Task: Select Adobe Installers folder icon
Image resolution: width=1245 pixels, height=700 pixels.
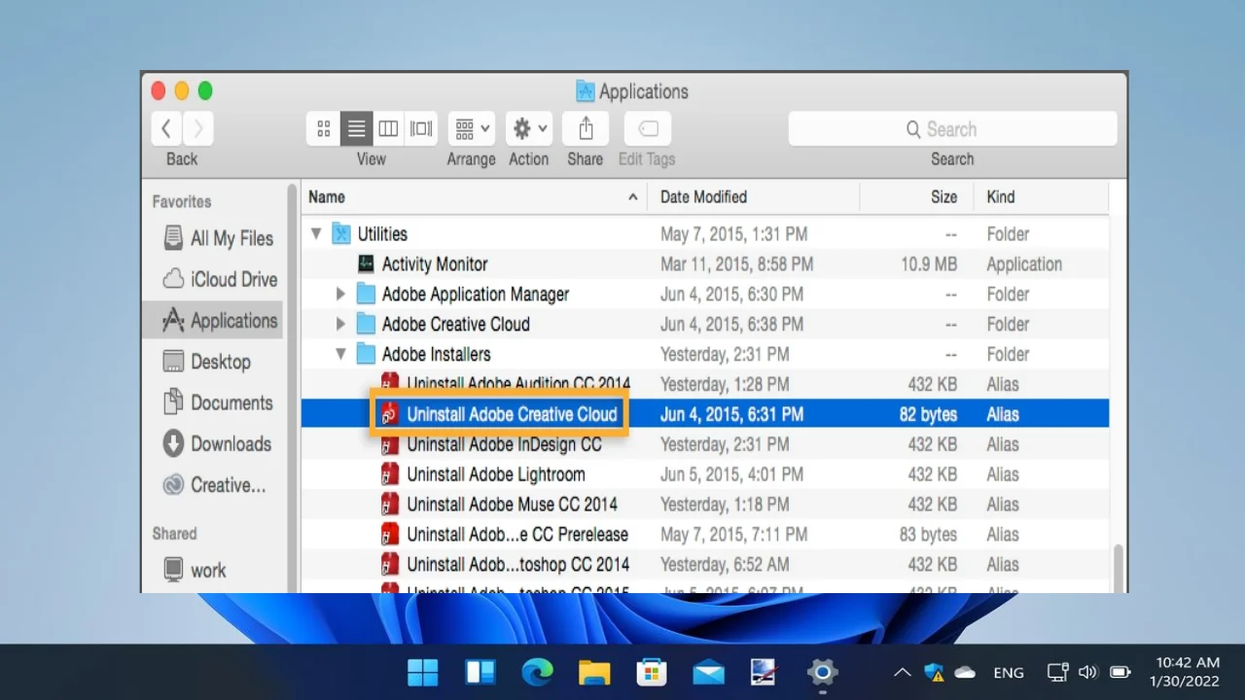Action: [x=366, y=354]
